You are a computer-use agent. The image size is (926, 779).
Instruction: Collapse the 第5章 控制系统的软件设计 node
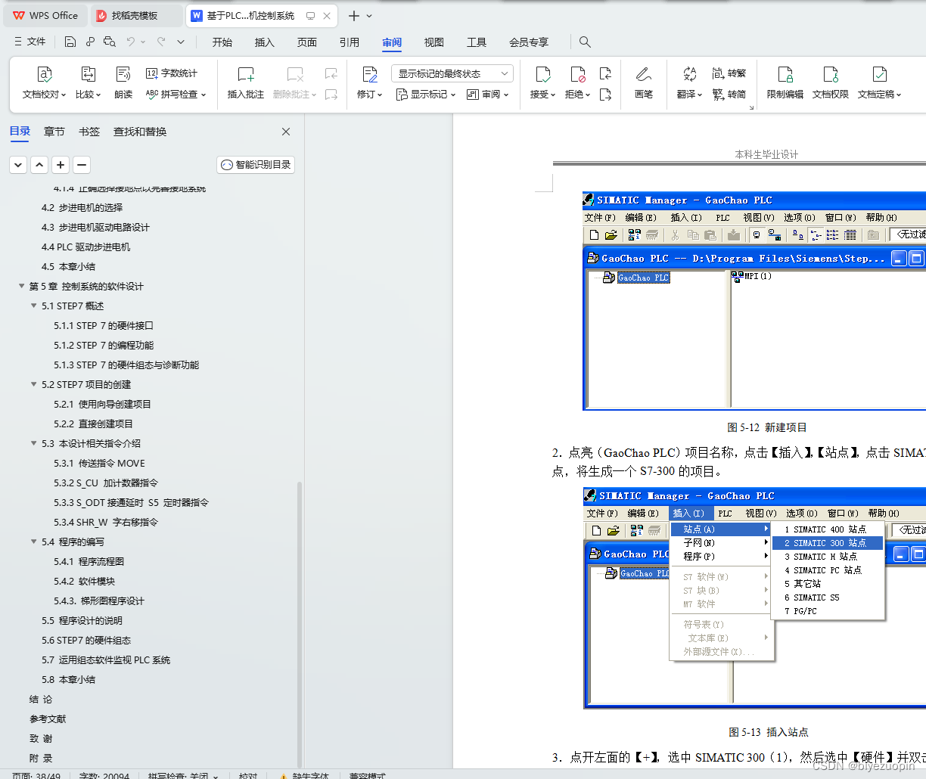point(21,286)
